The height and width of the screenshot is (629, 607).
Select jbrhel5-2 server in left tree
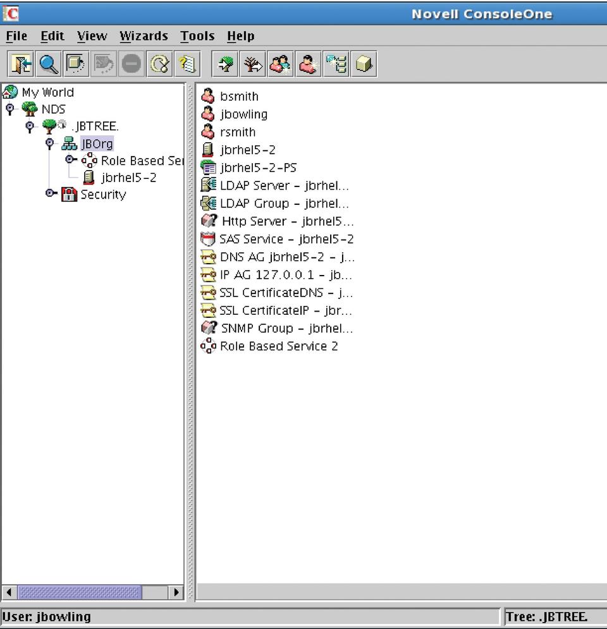(x=128, y=178)
